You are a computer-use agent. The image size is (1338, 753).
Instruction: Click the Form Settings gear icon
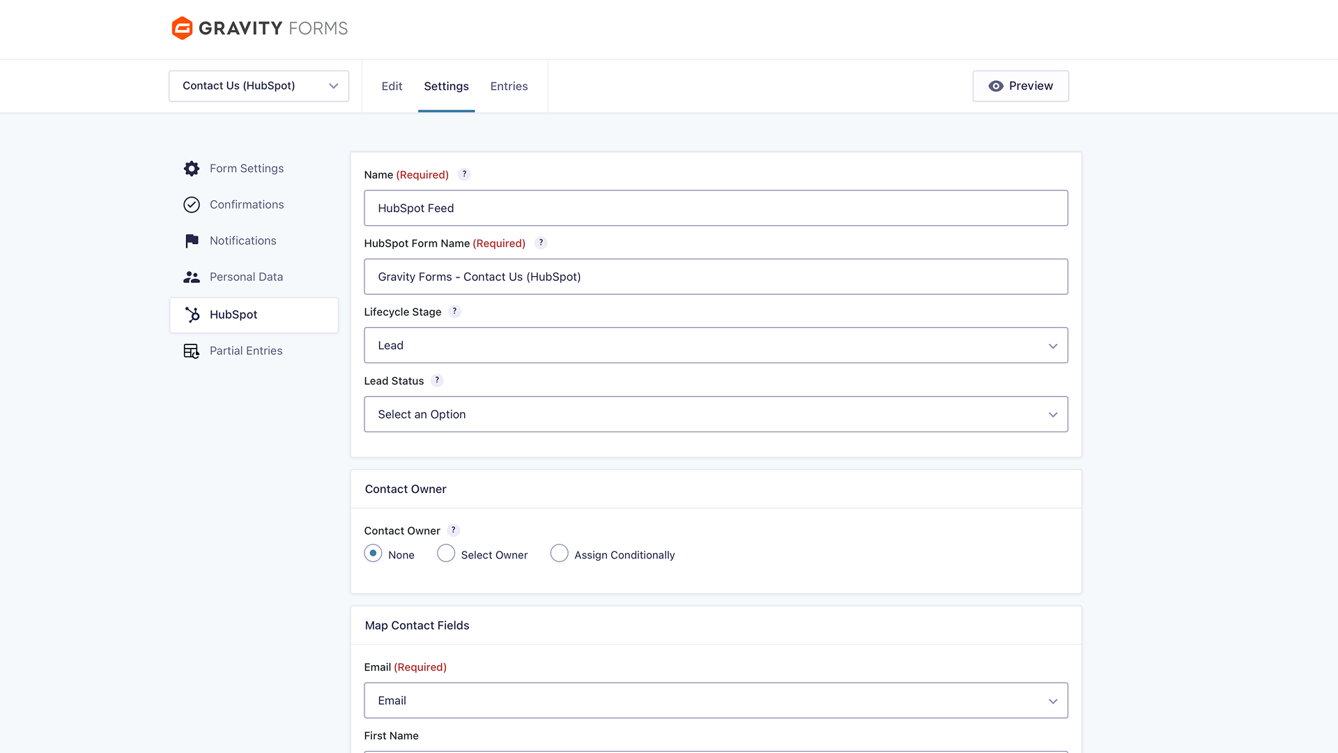pyautogui.click(x=192, y=169)
